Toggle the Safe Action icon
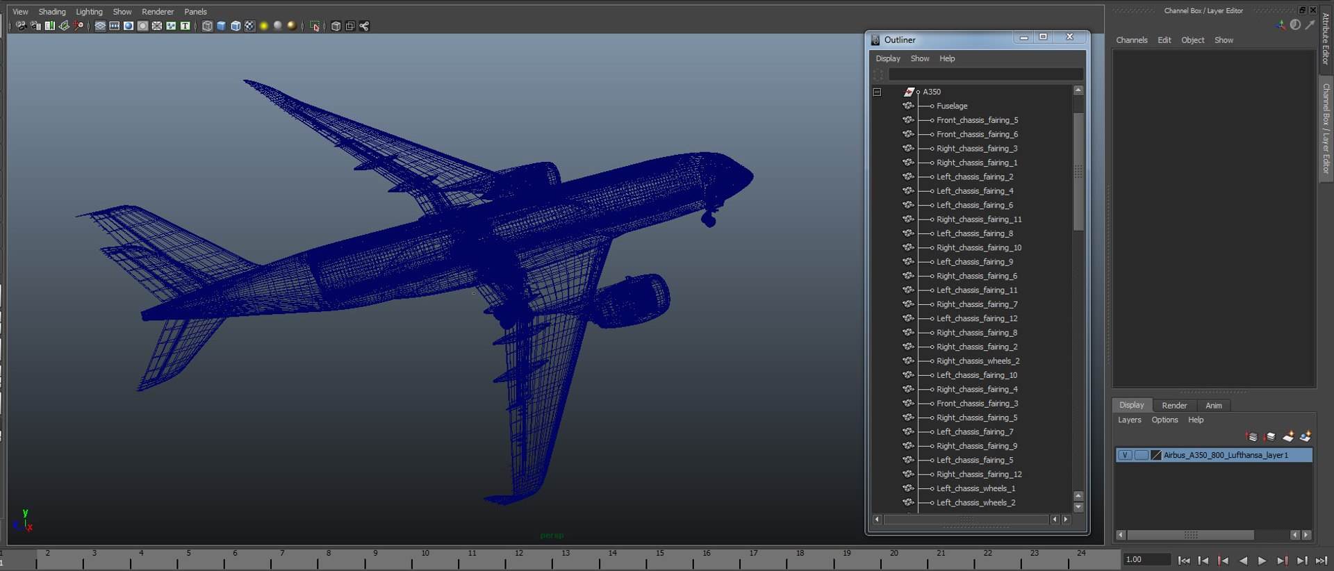This screenshot has height=571, width=1334. click(171, 26)
